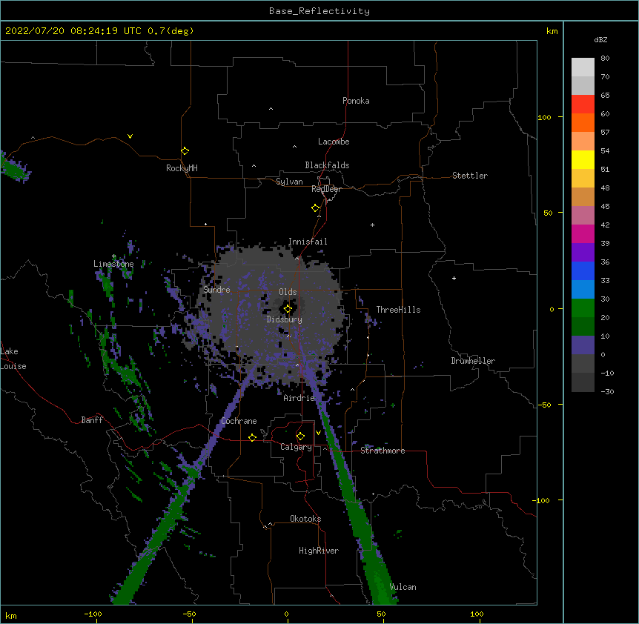Screen dimensions: 639x624
Task: Click the asterisk marker east of Innisfail
Action: click(x=372, y=225)
